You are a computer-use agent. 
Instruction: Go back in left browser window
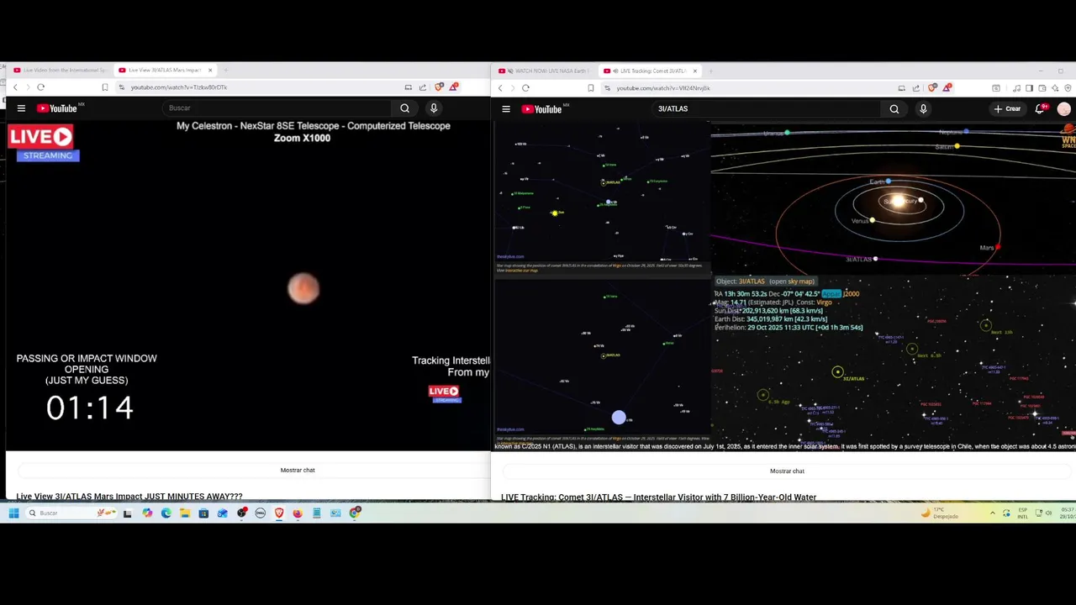[14, 87]
